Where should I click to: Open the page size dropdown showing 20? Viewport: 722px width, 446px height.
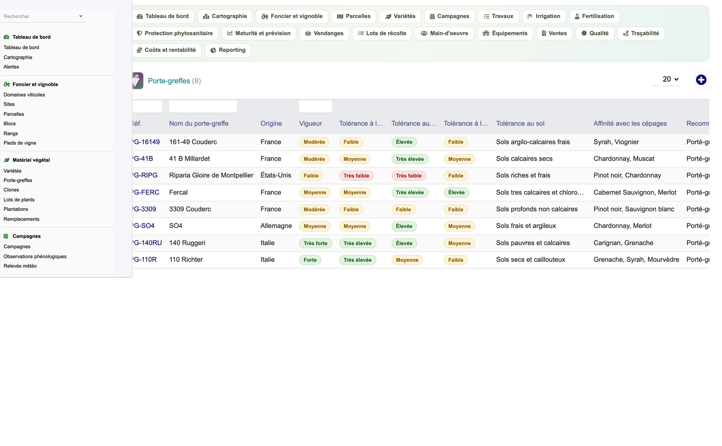[666, 79]
